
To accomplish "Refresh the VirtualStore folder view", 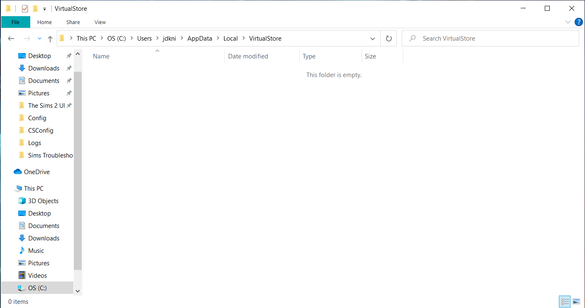I will (x=388, y=39).
